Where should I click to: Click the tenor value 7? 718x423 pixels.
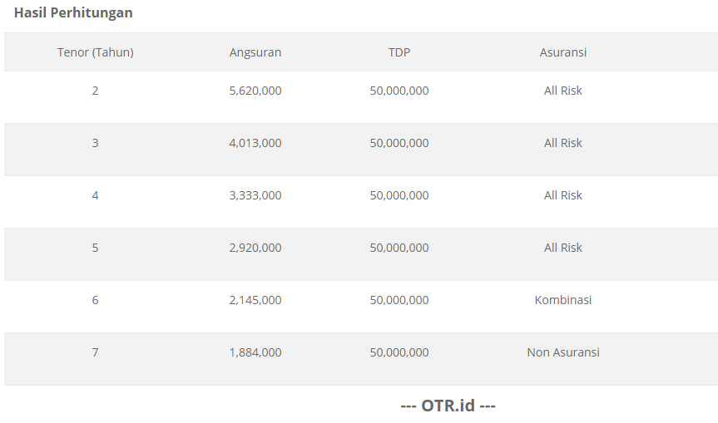(x=95, y=352)
